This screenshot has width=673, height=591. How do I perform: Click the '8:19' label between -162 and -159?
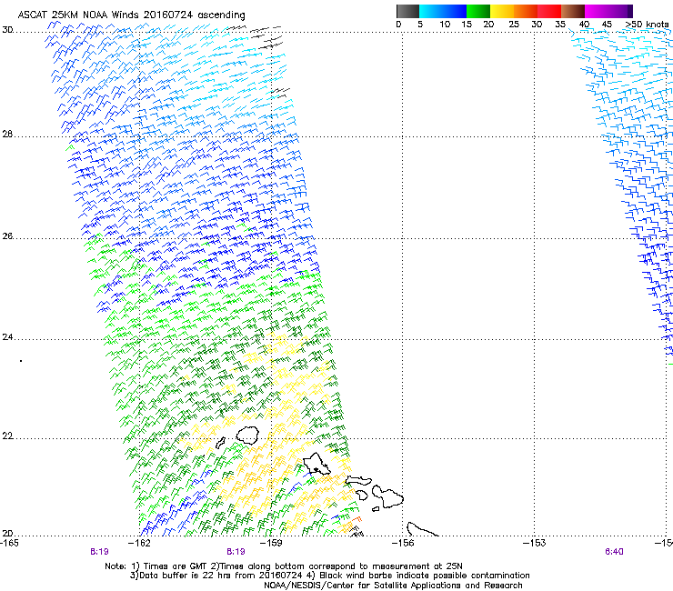[236, 552]
